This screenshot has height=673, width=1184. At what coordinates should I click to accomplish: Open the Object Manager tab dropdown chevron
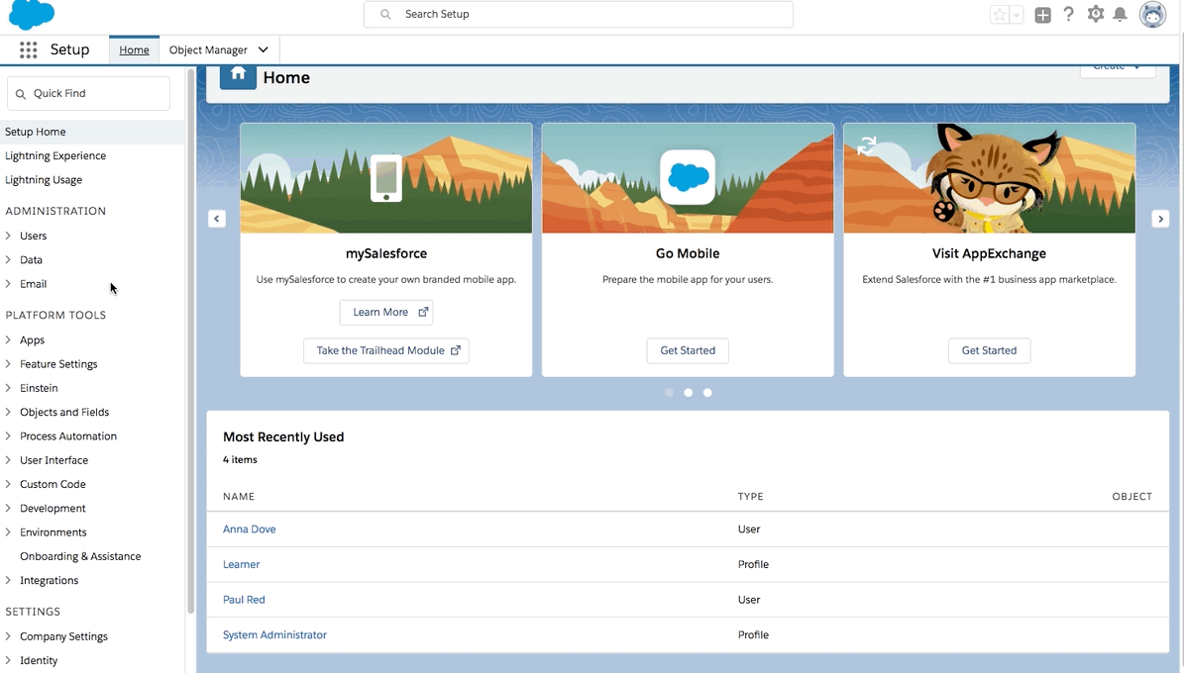[263, 49]
